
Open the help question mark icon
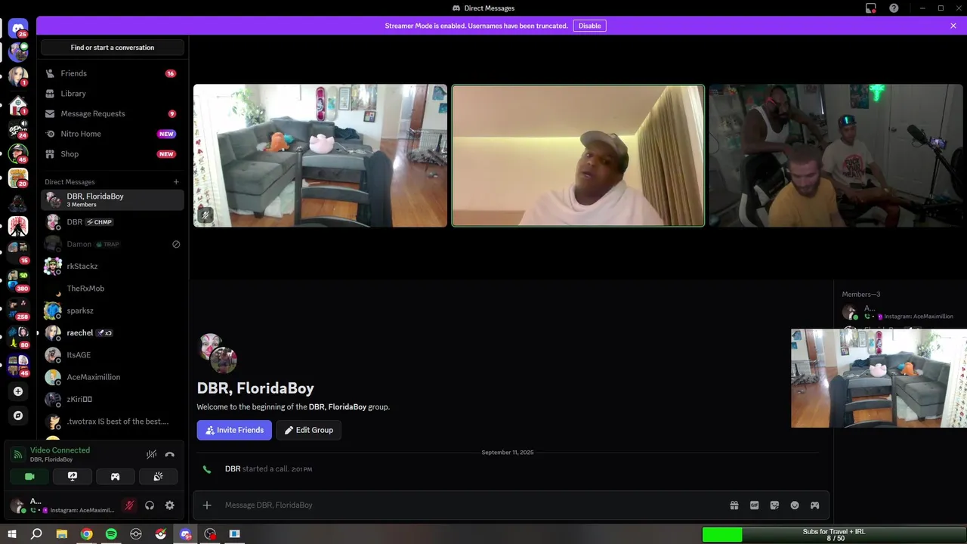tap(894, 8)
